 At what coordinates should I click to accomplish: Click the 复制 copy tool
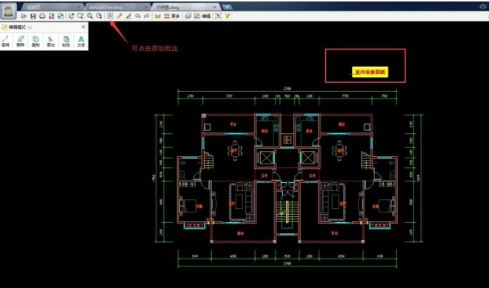(36, 41)
